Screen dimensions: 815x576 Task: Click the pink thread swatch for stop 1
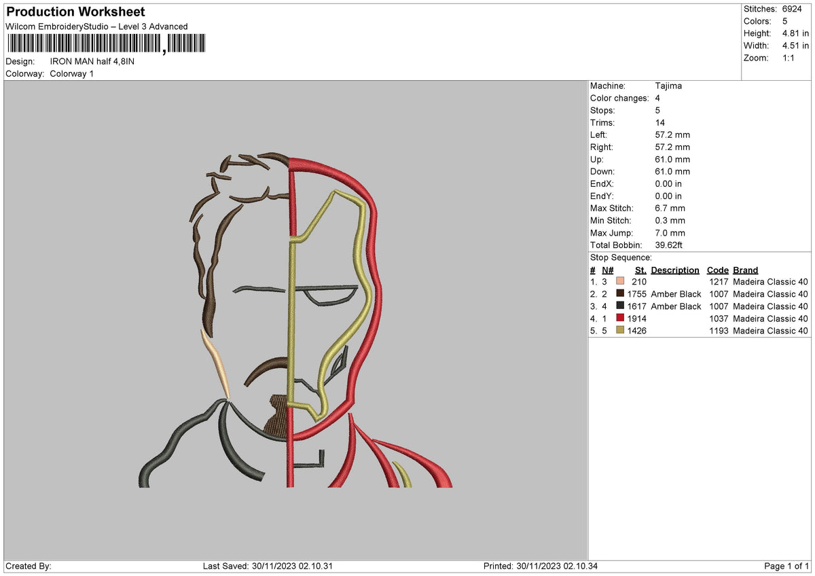pos(620,282)
